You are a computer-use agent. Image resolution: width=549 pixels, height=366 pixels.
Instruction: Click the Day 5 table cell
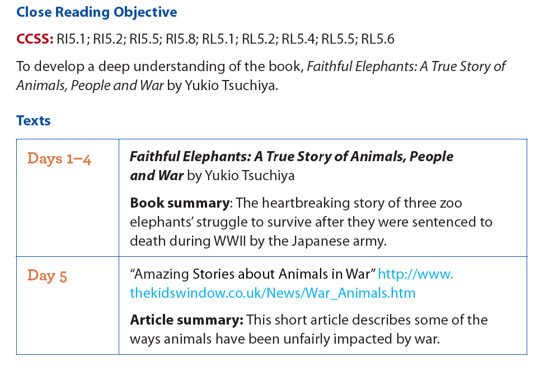click(68, 306)
